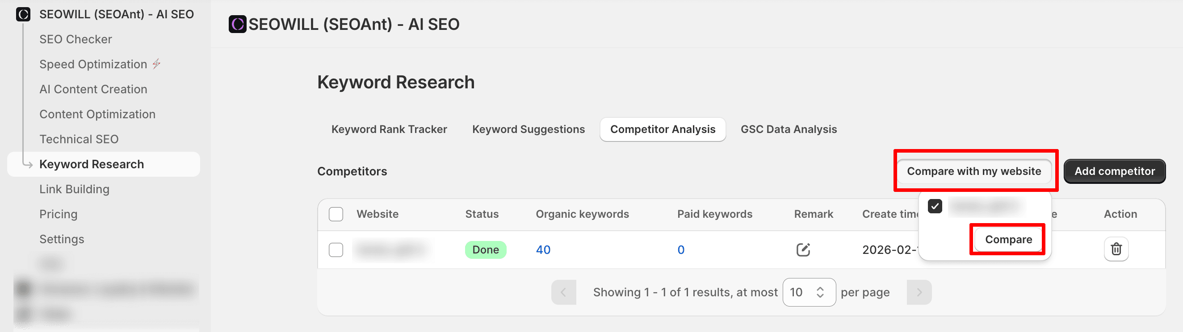The height and width of the screenshot is (332, 1183).
Task: Click the lightning bolt beside Speed Optimization
Action: (157, 64)
